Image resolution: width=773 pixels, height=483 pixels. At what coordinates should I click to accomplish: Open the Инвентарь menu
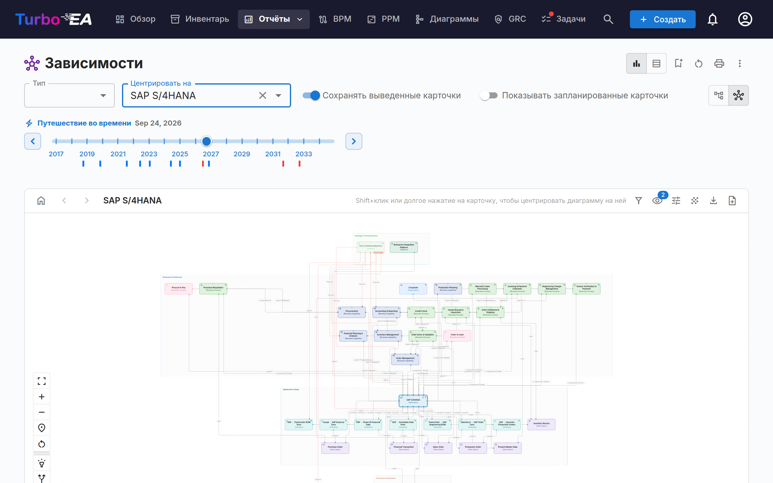click(x=200, y=19)
